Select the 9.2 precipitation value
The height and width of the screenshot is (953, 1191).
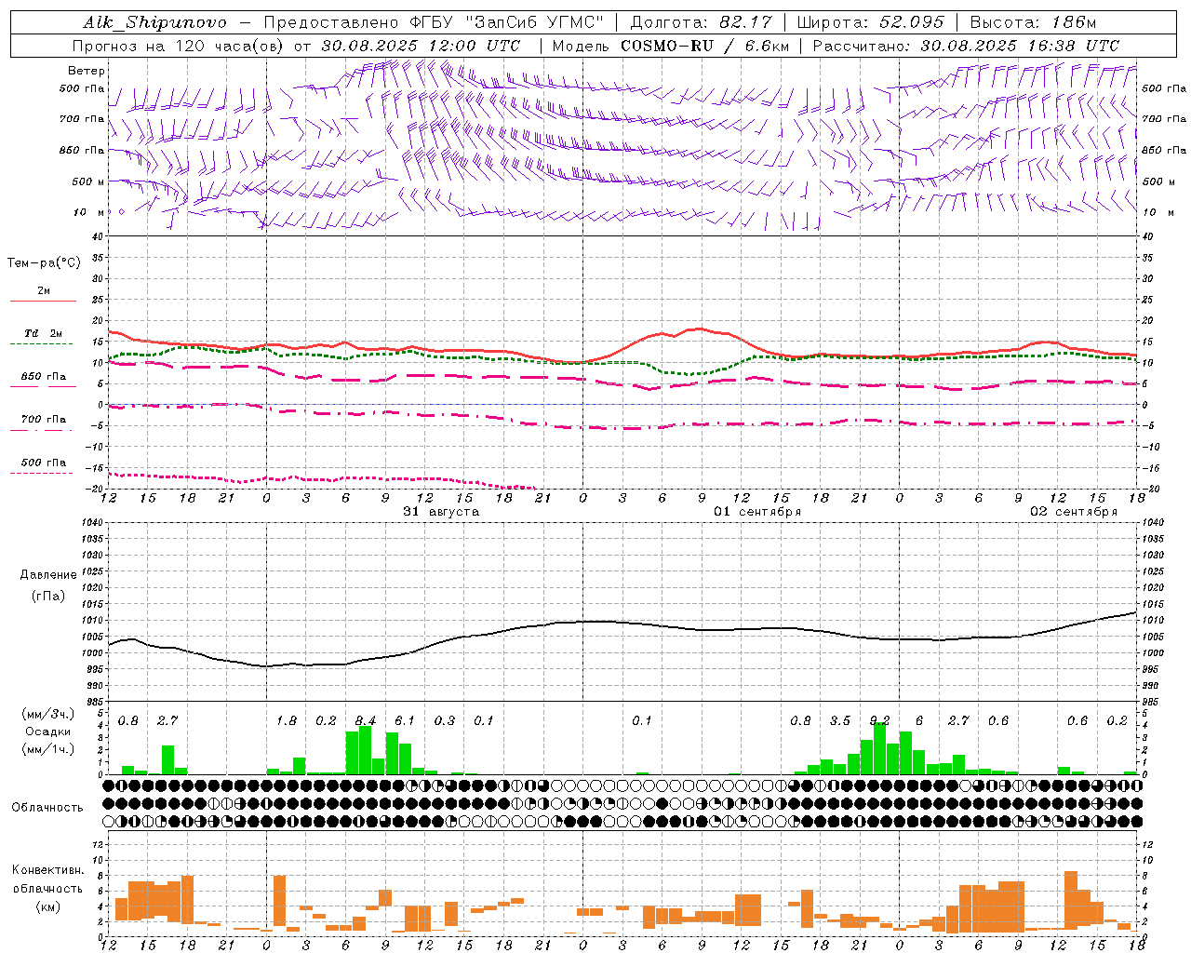coord(879,721)
